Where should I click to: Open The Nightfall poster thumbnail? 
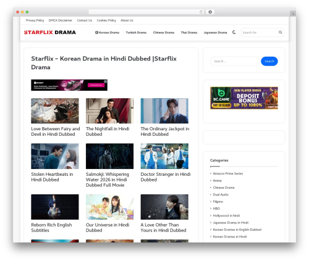pyautogui.click(x=109, y=110)
